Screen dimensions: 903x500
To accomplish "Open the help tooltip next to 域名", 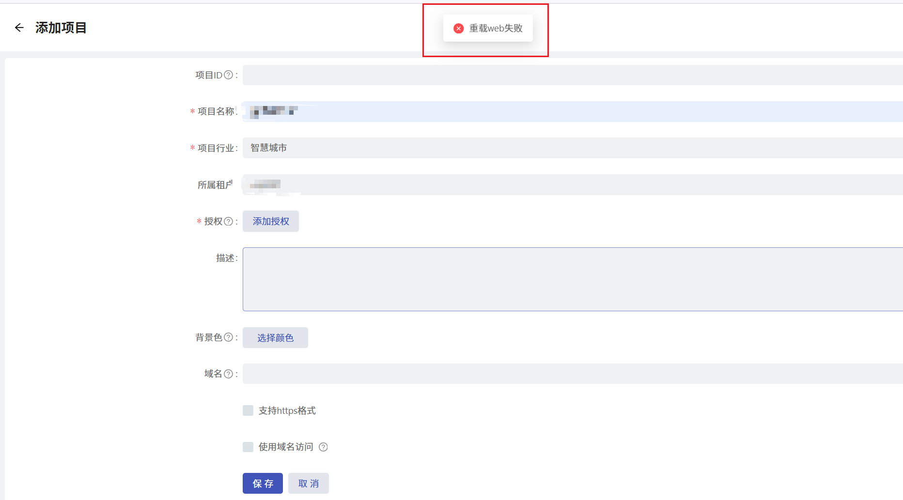I will coord(228,374).
